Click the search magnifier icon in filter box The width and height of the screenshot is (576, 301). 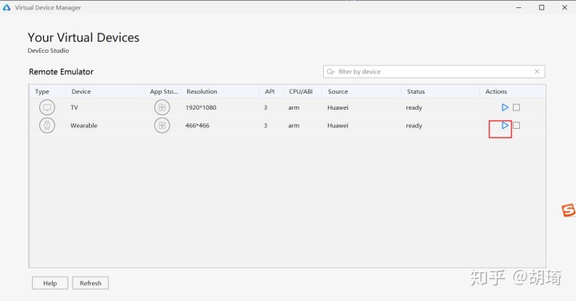click(330, 72)
